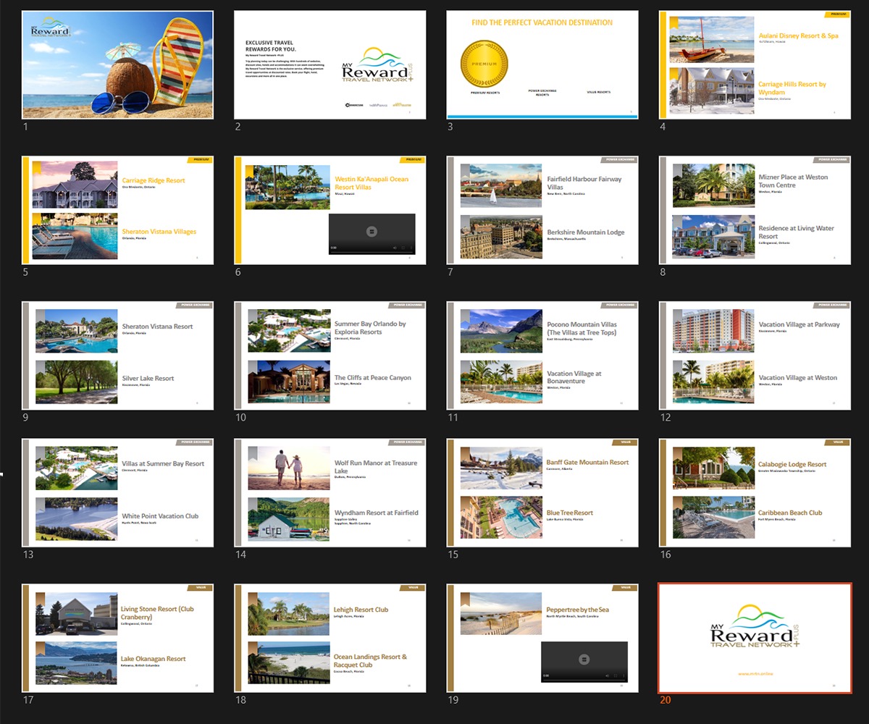Click 'Carriage Hills Resort by Wyndam' text
This screenshot has height=724, width=869.
792,88
